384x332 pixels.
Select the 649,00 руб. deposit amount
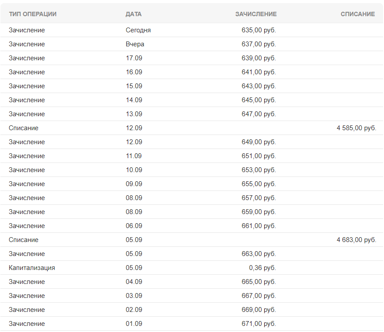tap(258, 142)
